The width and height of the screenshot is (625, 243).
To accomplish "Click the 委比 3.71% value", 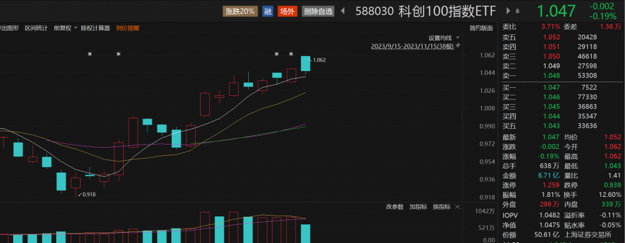I will coord(551,27).
